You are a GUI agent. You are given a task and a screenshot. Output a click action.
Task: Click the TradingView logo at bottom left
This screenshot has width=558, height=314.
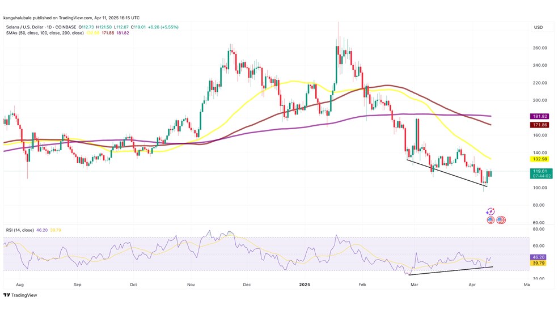pyautogui.click(x=20, y=295)
